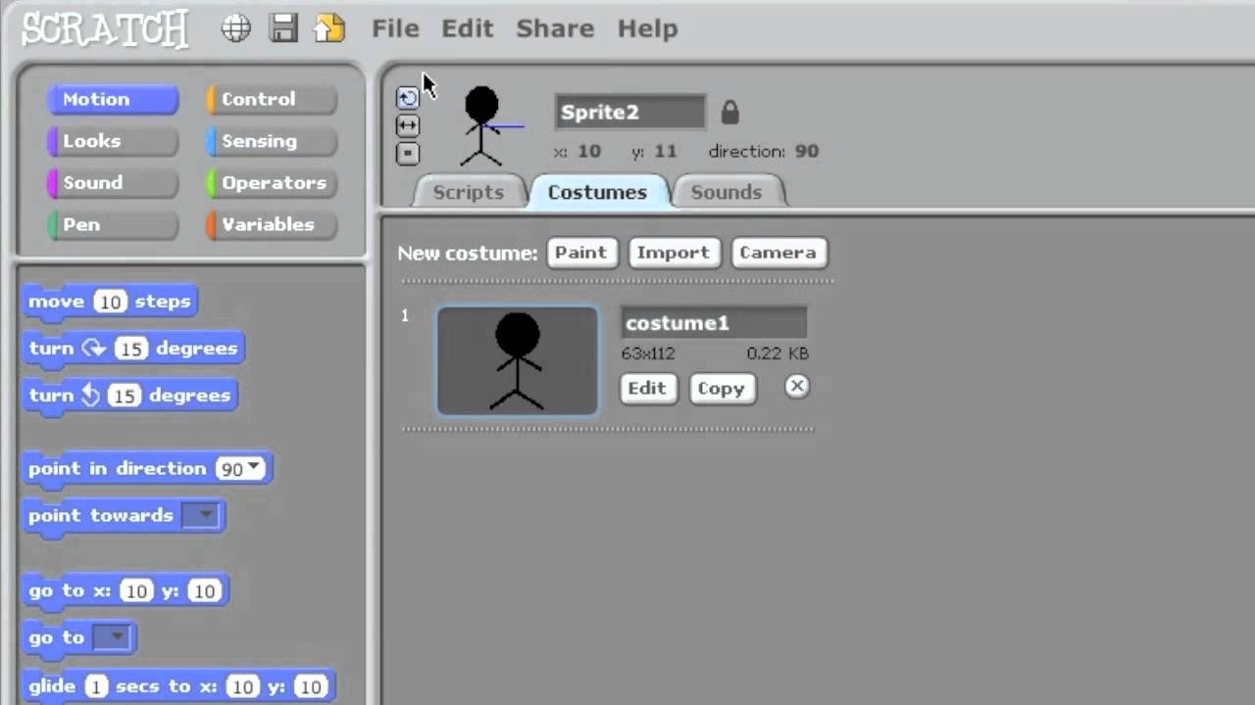
Task: Click the New costume: label
Action: (468, 253)
